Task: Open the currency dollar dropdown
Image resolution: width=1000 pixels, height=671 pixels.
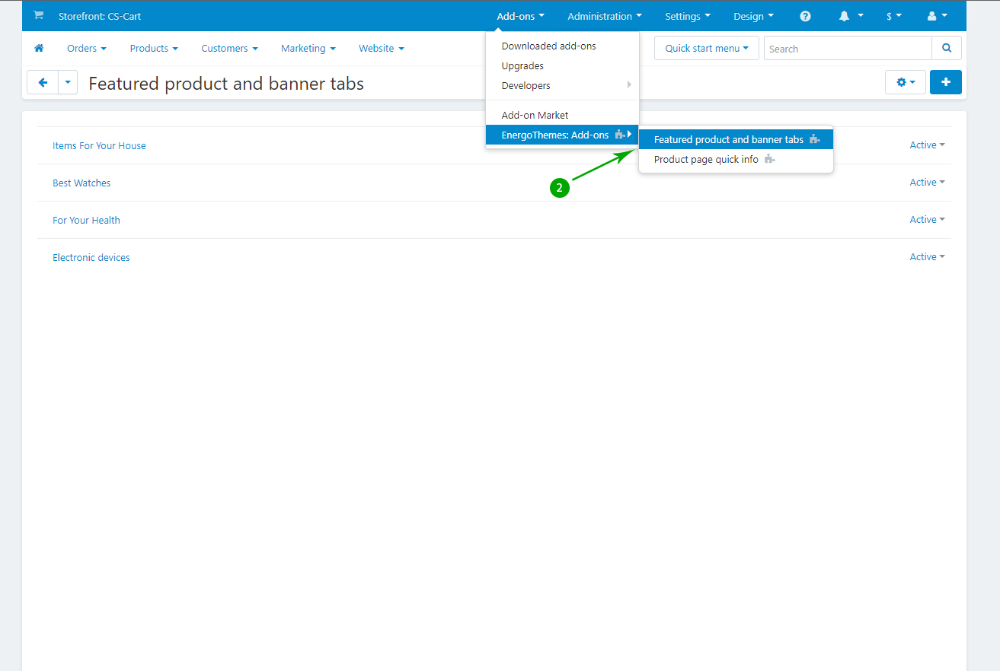Action: pyautogui.click(x=893, y=16)
